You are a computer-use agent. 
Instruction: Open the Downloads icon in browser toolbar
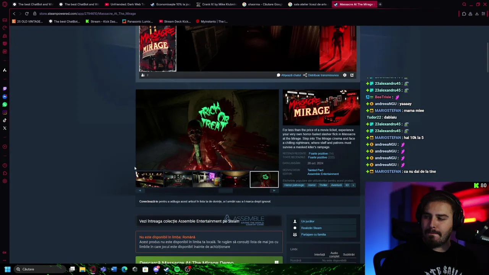click(x=477, y=14)
